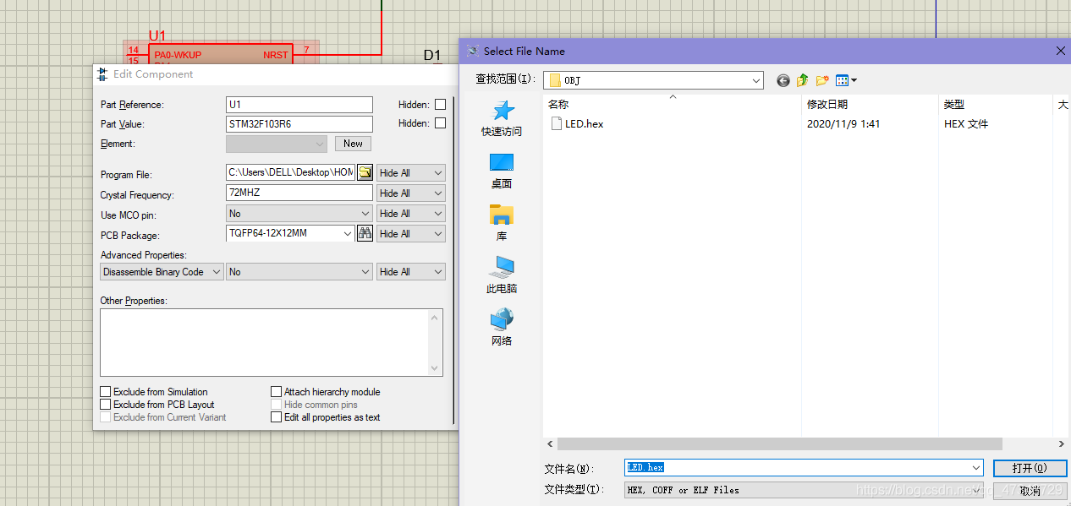The image size is (1071, 506).
Task: Select the Network (网络) shortcut
Action: (502, 329)
